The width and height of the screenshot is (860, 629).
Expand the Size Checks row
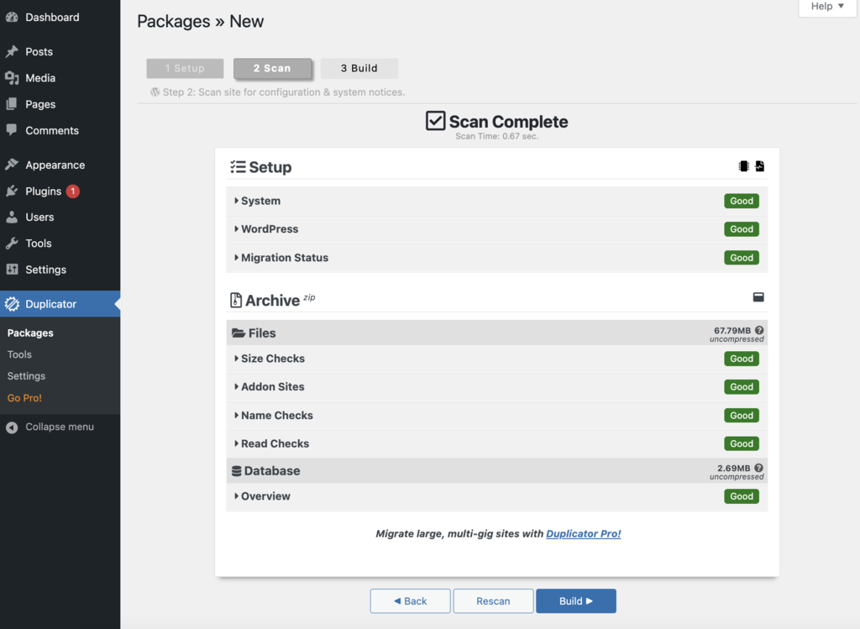[271, 359]
